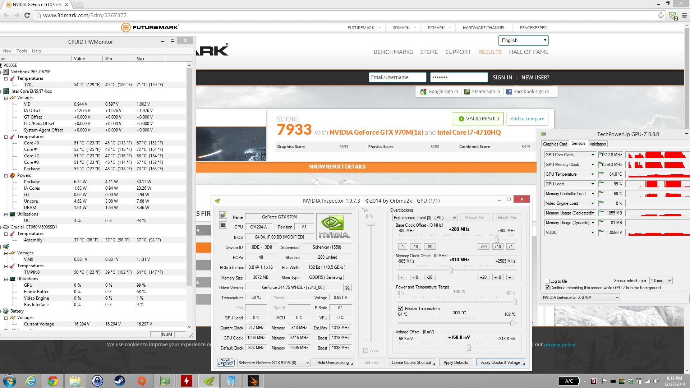Open the RESULTS navigation item
Image resolution: width=690 pixels, height=388 pixels.
(x=490, y=52)
